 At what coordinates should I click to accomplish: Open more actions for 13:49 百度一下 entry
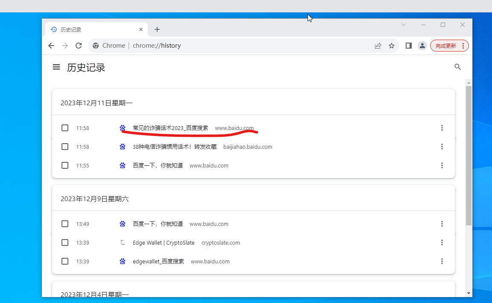click(x=442, y=224)
